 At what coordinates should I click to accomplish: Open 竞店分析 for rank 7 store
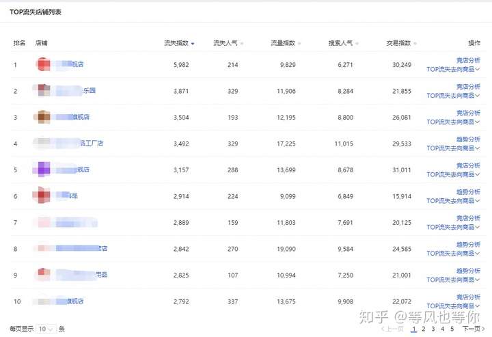click(x=468, y=218)
